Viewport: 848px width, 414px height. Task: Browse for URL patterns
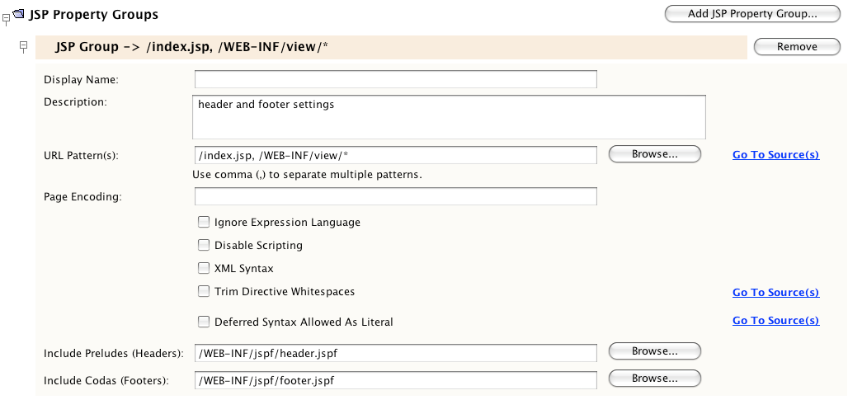click(x=654, y=154)
